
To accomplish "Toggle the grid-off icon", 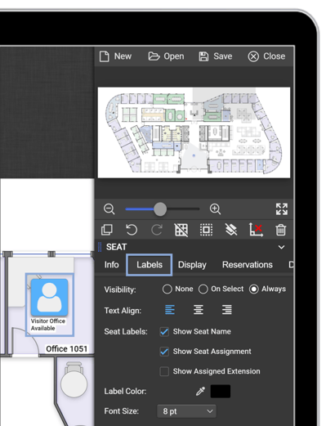I will [x=181, y=230].
